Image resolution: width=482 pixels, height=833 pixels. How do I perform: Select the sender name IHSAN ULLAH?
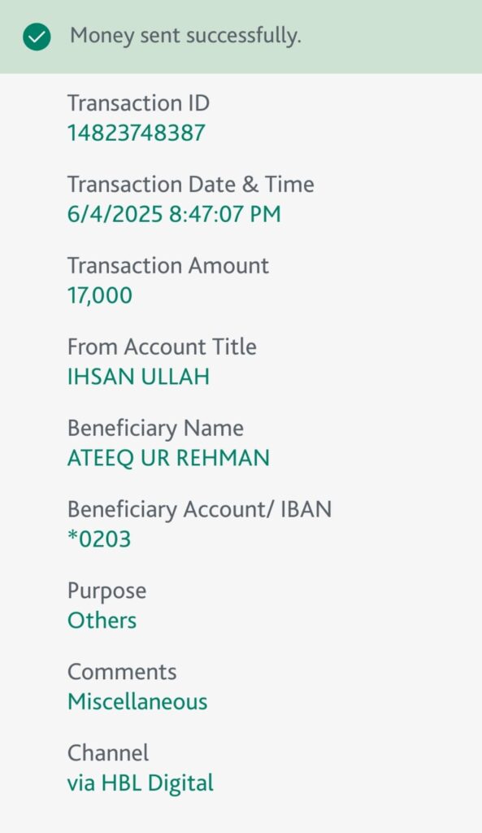[138, 377]
